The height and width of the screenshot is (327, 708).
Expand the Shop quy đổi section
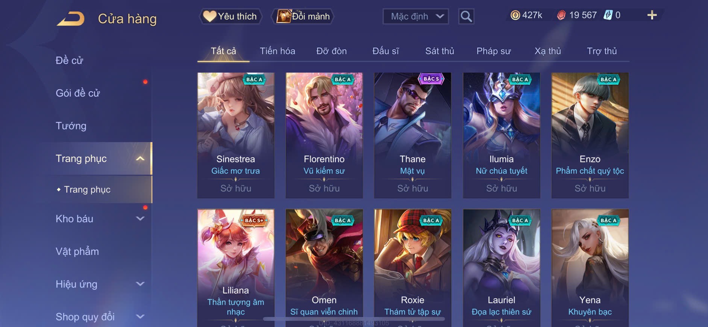(x=140, y=317)
